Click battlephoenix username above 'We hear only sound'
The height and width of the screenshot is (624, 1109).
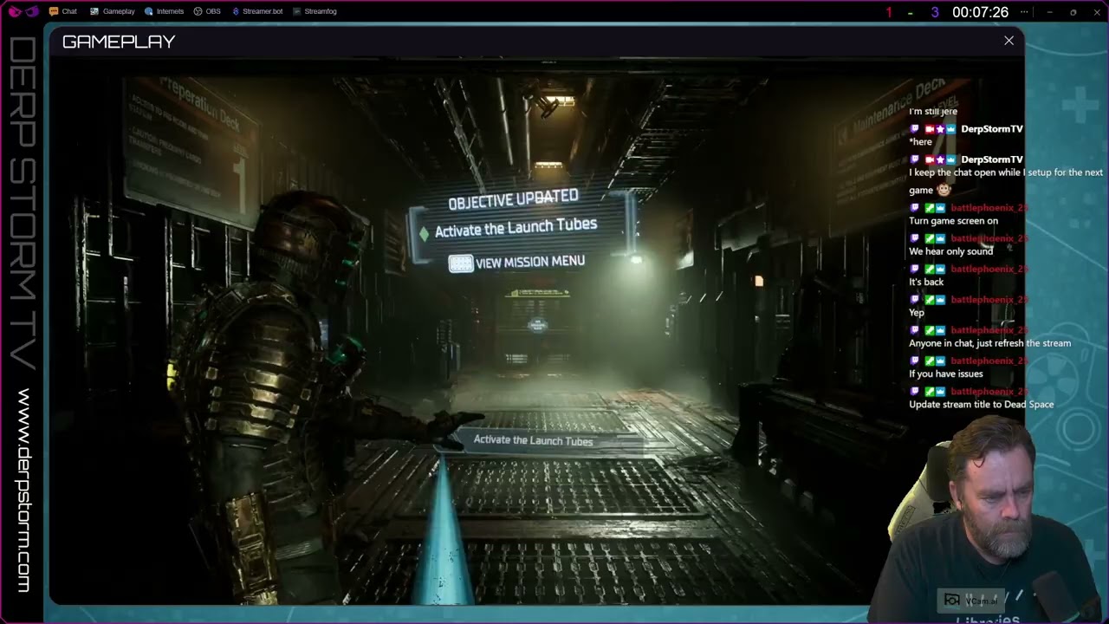(989, 238)
